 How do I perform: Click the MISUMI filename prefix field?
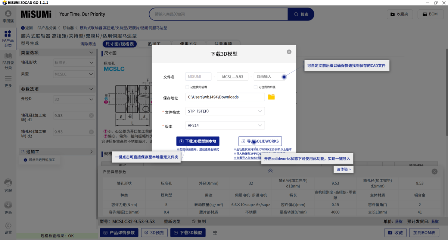point(198,77)
